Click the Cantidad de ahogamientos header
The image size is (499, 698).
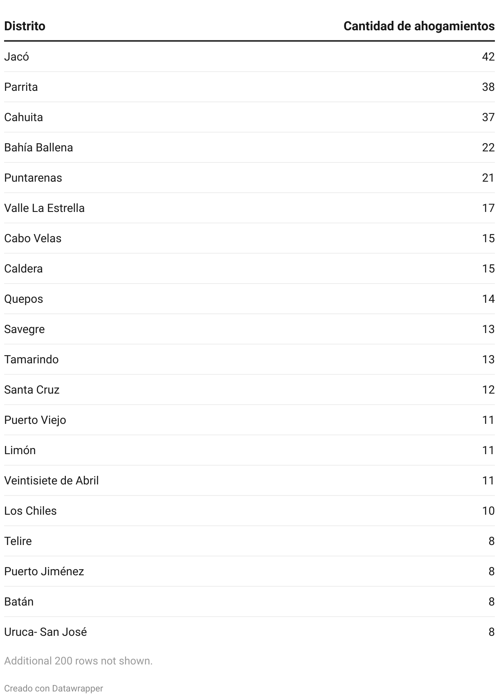pyautogui.click(x=419, y=26)
